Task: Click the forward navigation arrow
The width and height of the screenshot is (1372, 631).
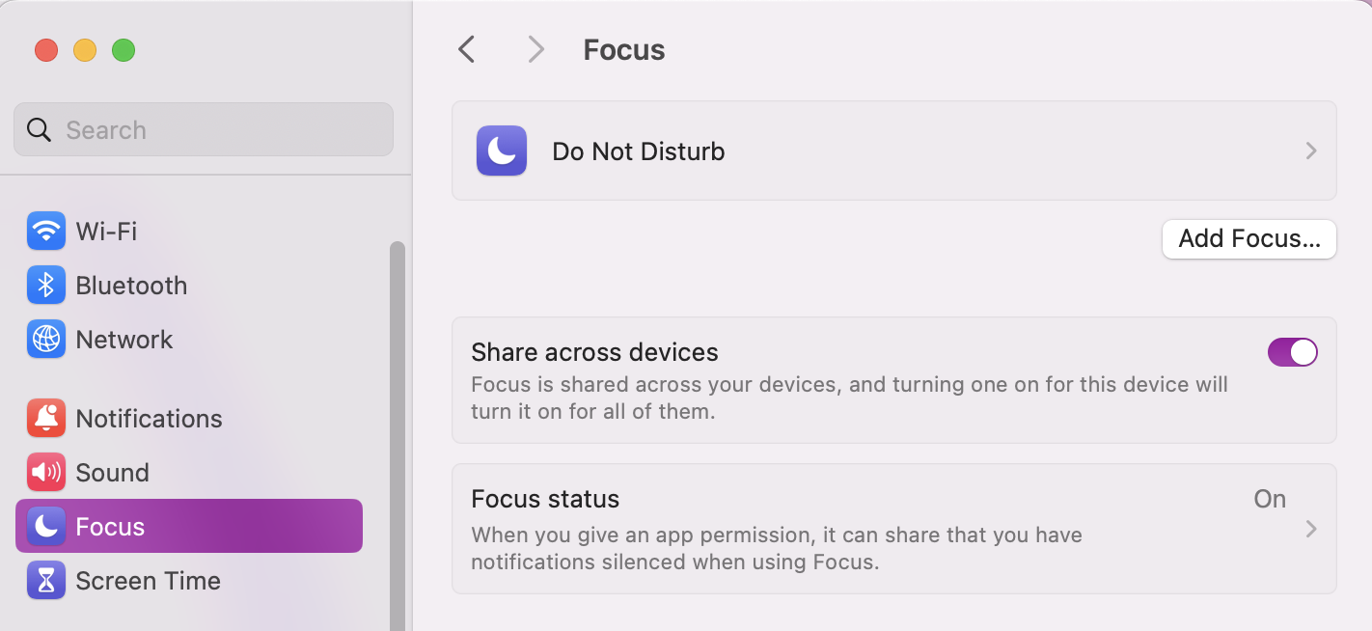Action: (535, 49)
